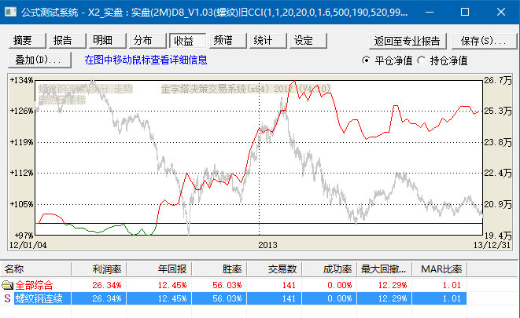This screenshot has width=520, height=318.
Task: Switch to the 统计 statistics tab
Action: click(268, 41)
